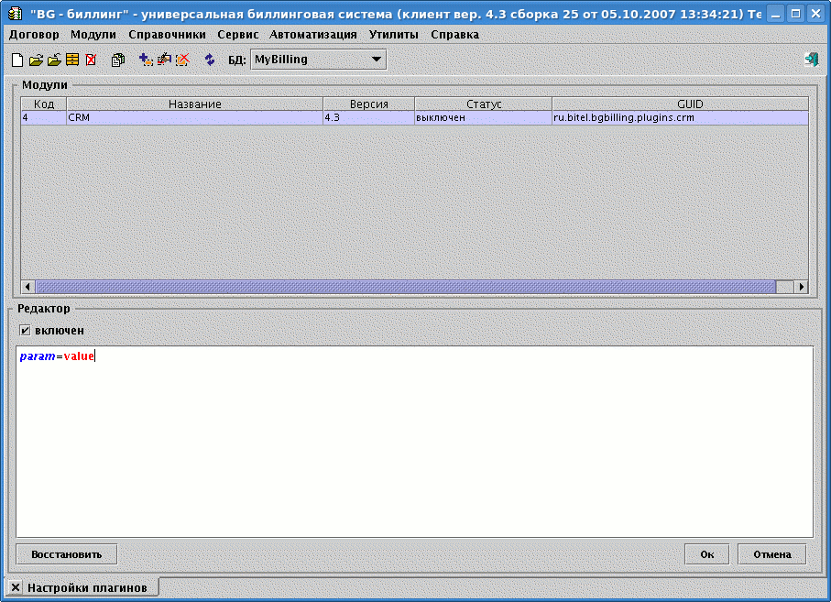Viewport: 831px width, 602px height.
Task: Click the modules table horizontal scrollbar thumb
Action: pyautogui.click(x=404, y=287)
